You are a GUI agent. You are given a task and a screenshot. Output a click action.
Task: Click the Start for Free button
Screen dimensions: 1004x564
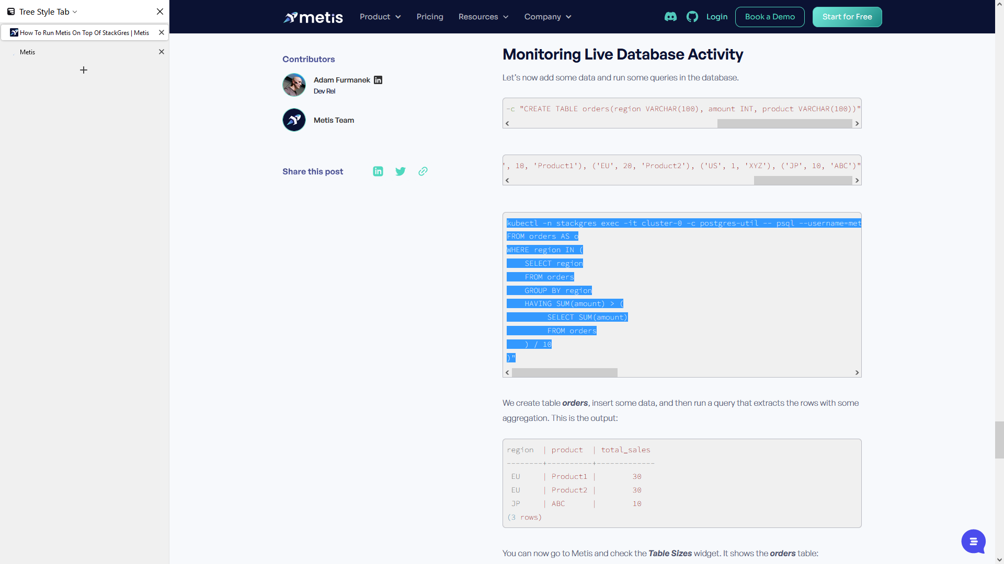pyautogui.click(x=847, y=17)
